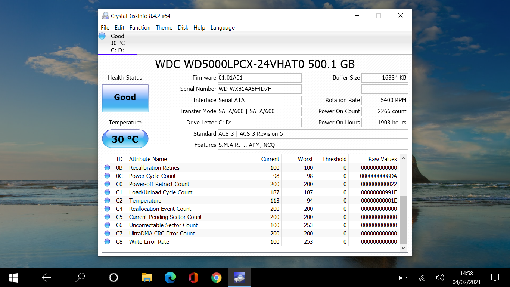Click status orb for Reallocation Event Count row
Viewport: 510px width, 287px height.
pyautogui.click(x=107, y=209)
